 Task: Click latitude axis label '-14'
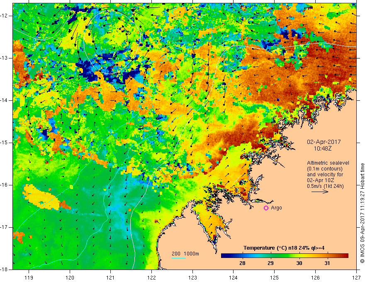[x=5, y=100]
